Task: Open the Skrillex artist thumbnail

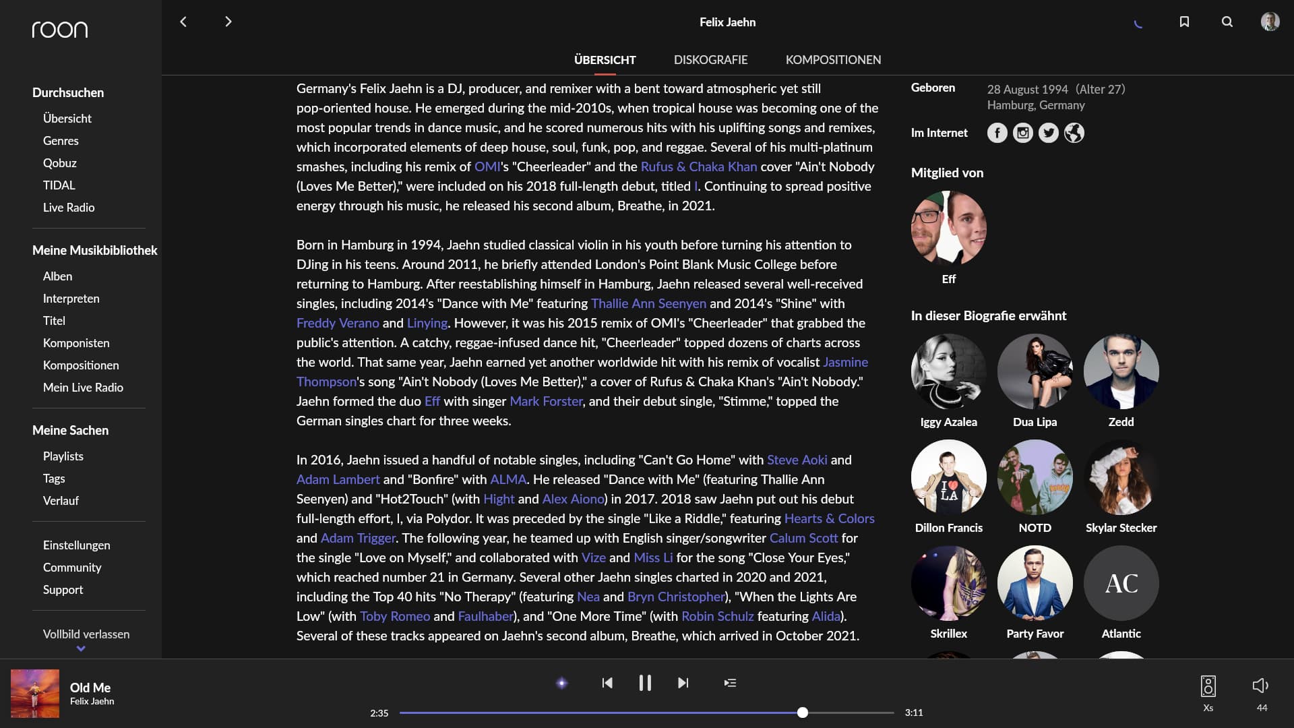Action: coord(948,583)
